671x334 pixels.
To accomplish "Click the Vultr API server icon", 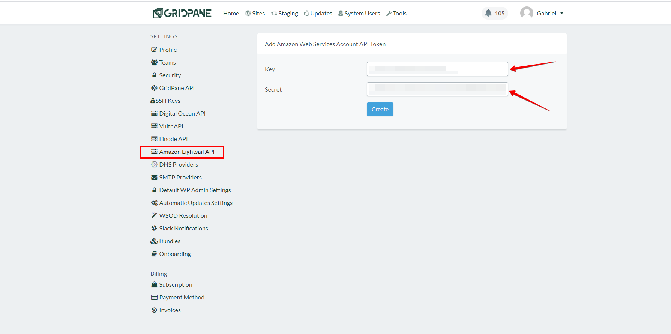I will [154, 126].
